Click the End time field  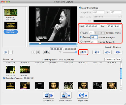[114, 26]
